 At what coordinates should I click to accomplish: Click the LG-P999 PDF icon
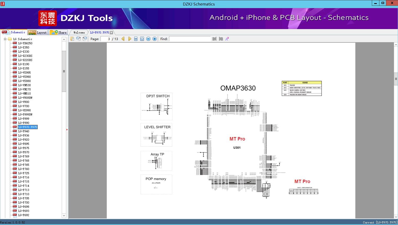click(15, 119)
